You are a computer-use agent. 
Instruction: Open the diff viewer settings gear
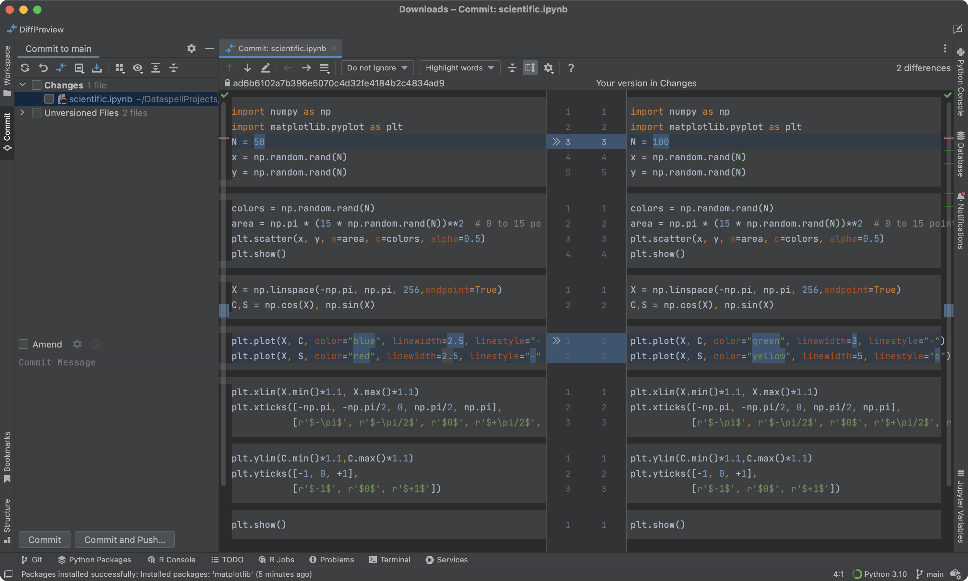coord(548,68)
